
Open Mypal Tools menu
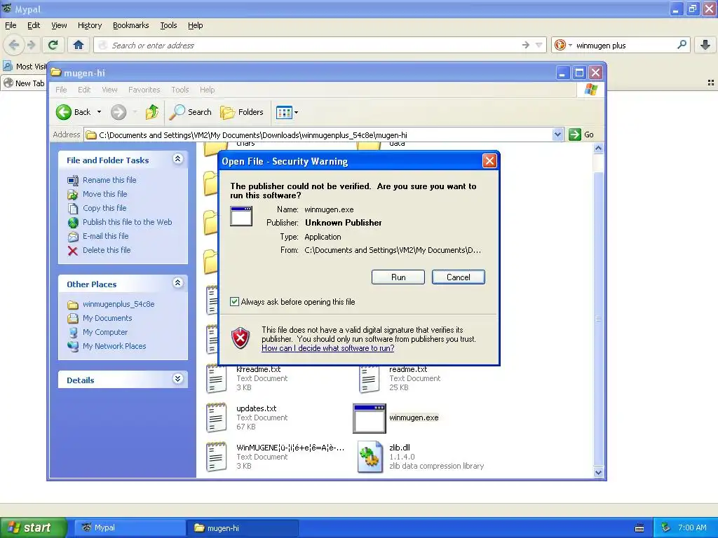168,25
